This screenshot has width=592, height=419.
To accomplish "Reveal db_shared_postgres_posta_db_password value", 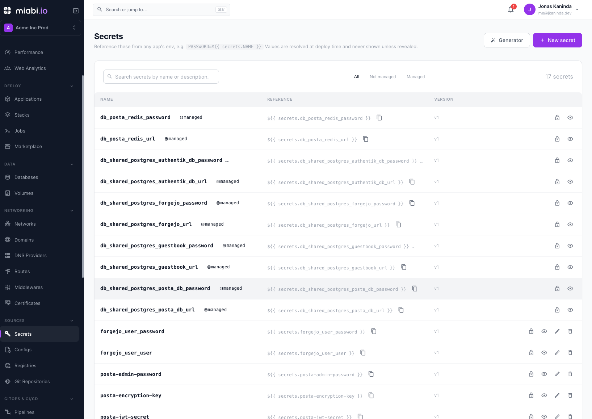I will click(x=570, y=289).
